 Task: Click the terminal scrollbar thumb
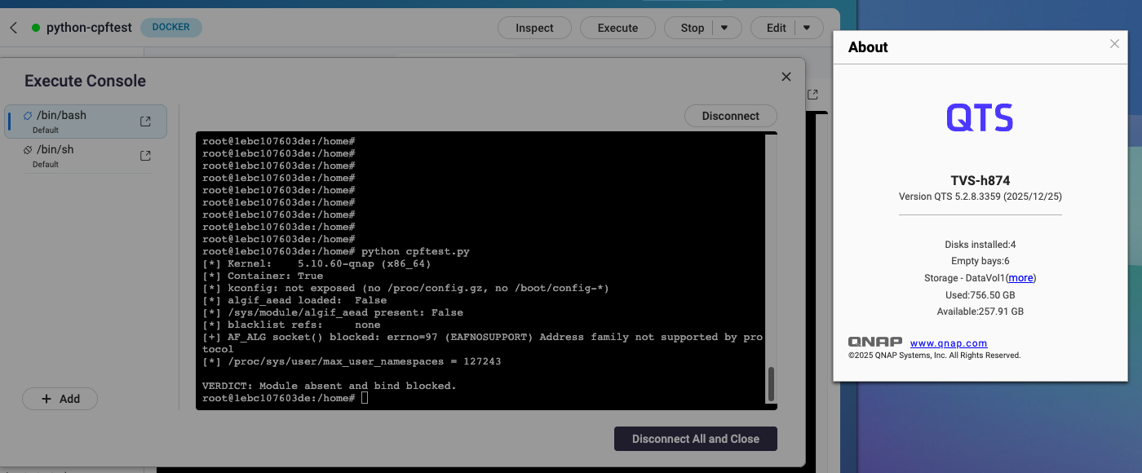[771, 384]
